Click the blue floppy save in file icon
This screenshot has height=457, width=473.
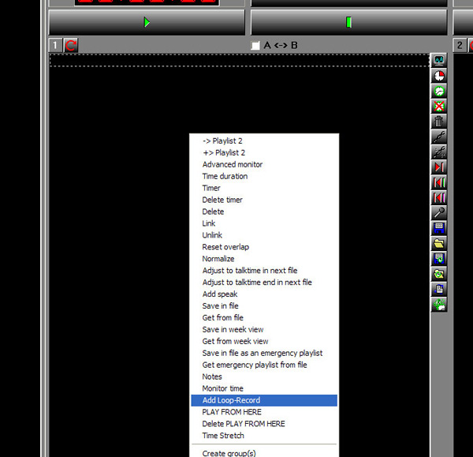(x=439, y=228)
